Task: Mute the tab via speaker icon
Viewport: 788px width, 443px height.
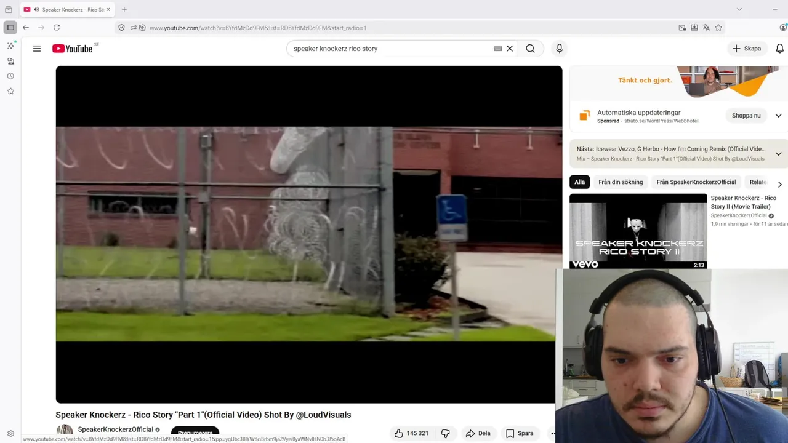Action: 36,9
